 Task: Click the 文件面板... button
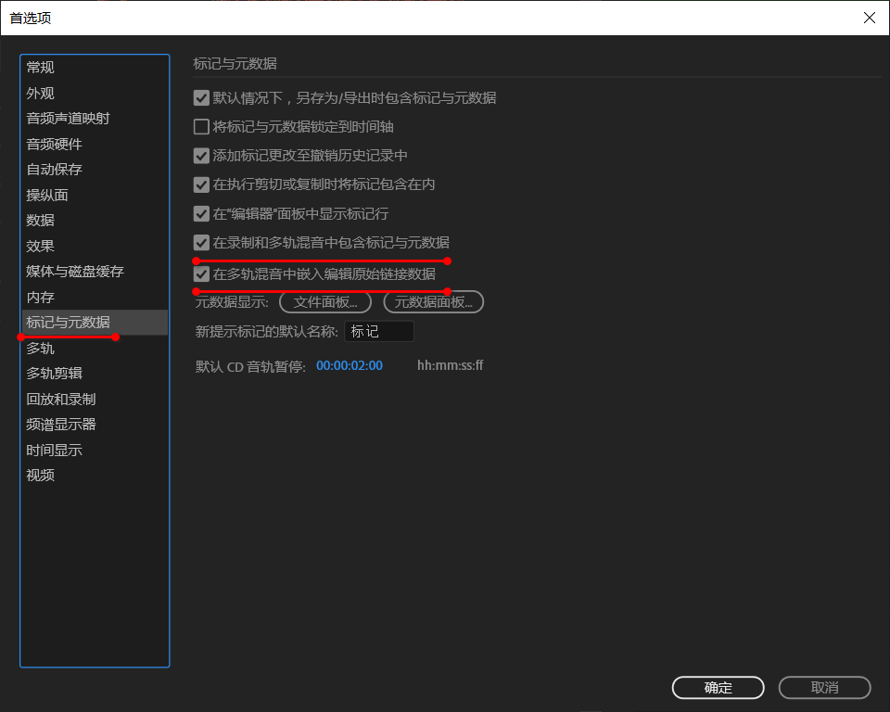[325, 302]
